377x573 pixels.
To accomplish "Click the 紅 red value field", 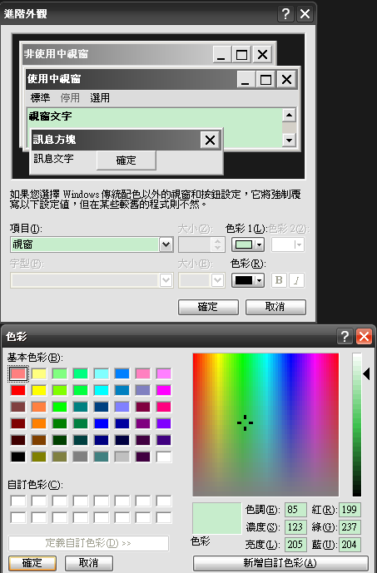I will click(350, 510).
